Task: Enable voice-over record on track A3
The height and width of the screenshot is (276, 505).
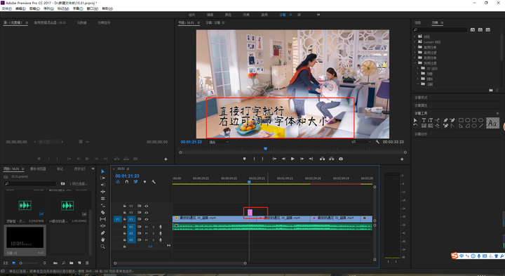Action: [x=161, y=240]
